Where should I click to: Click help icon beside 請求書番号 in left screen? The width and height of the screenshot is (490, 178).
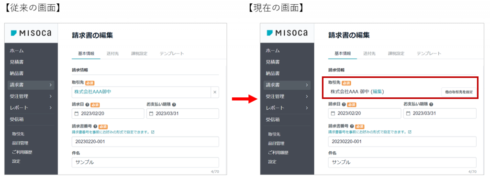(x=95, y=127)
